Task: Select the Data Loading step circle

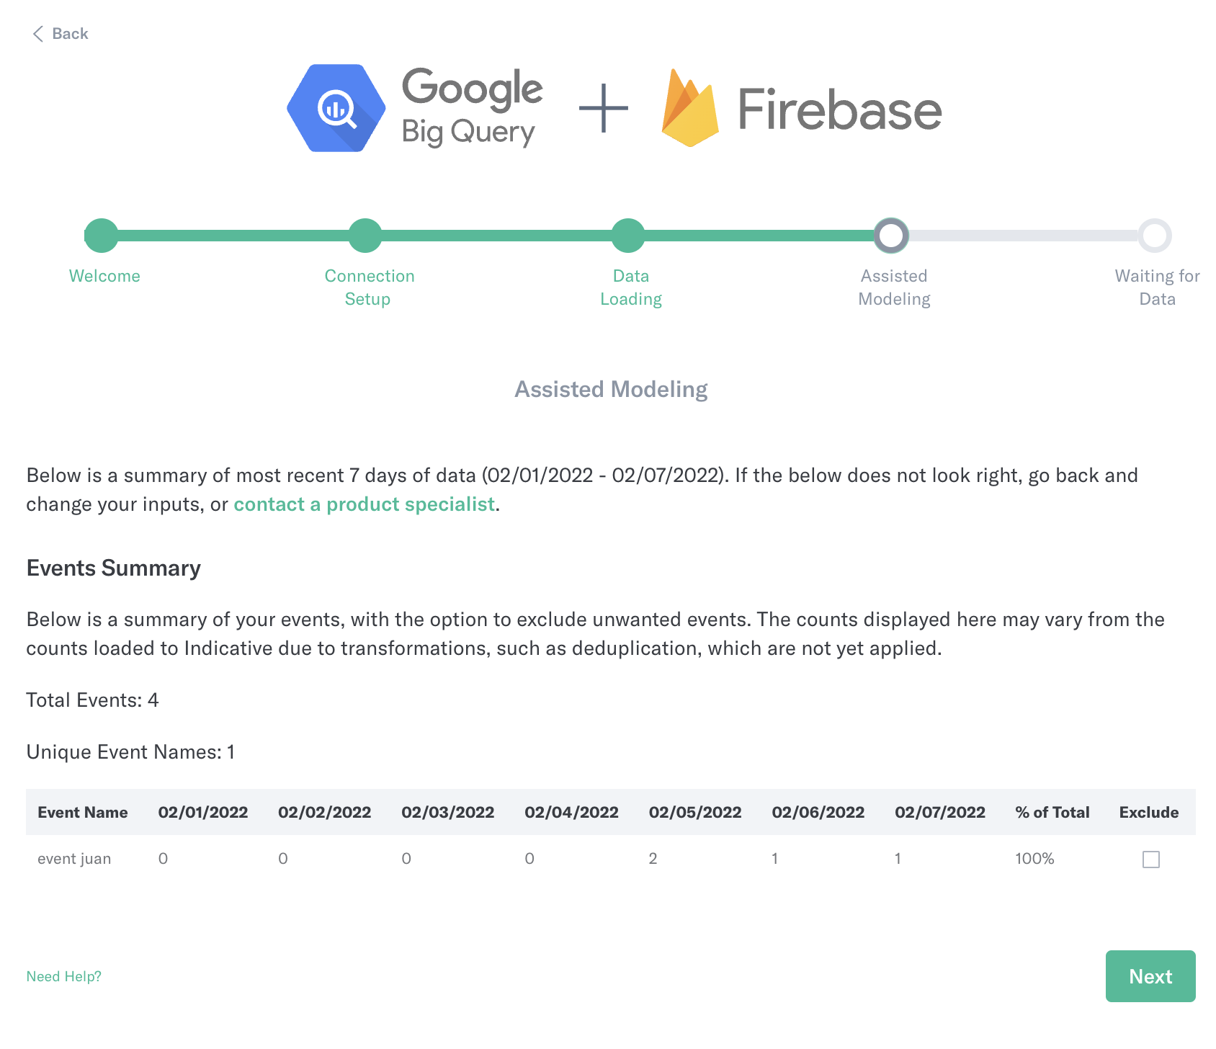Action: click(628, 236)
